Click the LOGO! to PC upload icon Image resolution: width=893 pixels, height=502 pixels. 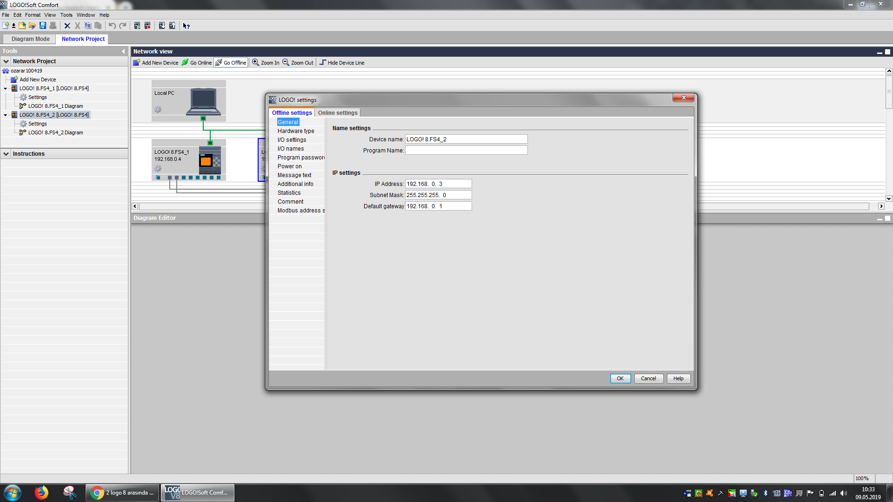pyautogui.click(x=172, y=26)
